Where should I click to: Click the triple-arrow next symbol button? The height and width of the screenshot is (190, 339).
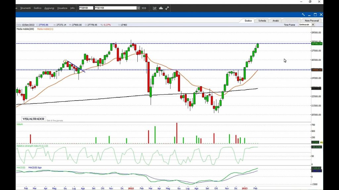[x=144, y=8]
